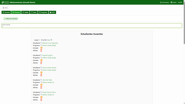This screenshot has width=185, height=104.
Task: Click program magnifier icon in Arturo Garcia Garcia record
Action: (41, 70)
